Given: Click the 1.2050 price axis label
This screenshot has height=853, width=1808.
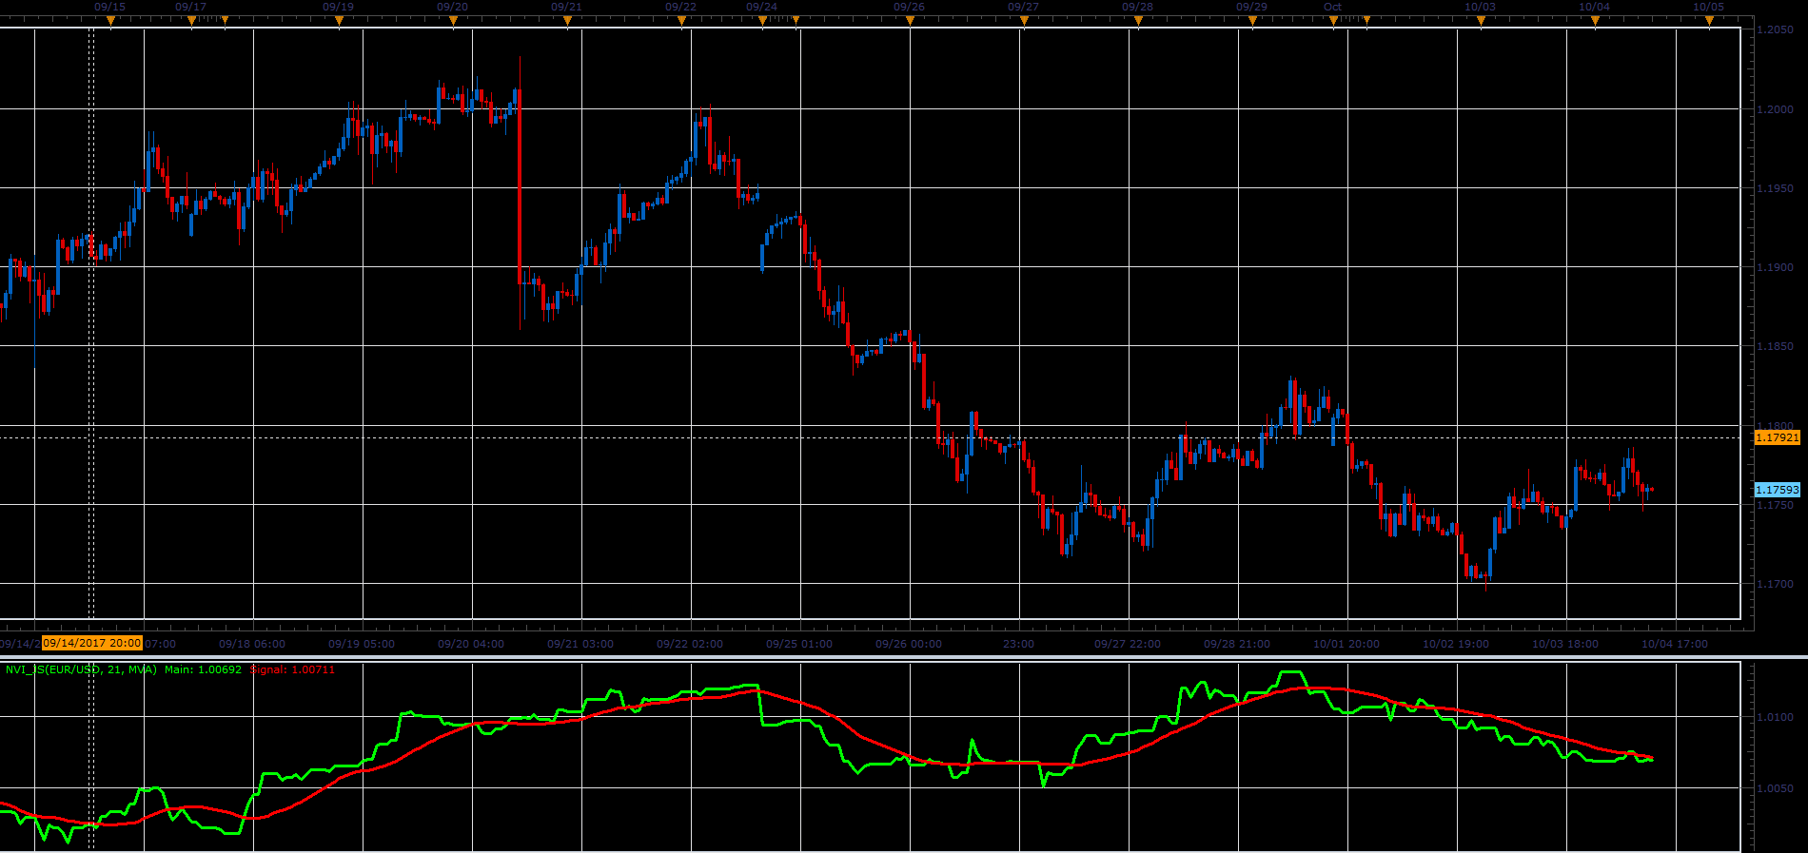Looking at the screenshot, I should (x=1775, y=30).
